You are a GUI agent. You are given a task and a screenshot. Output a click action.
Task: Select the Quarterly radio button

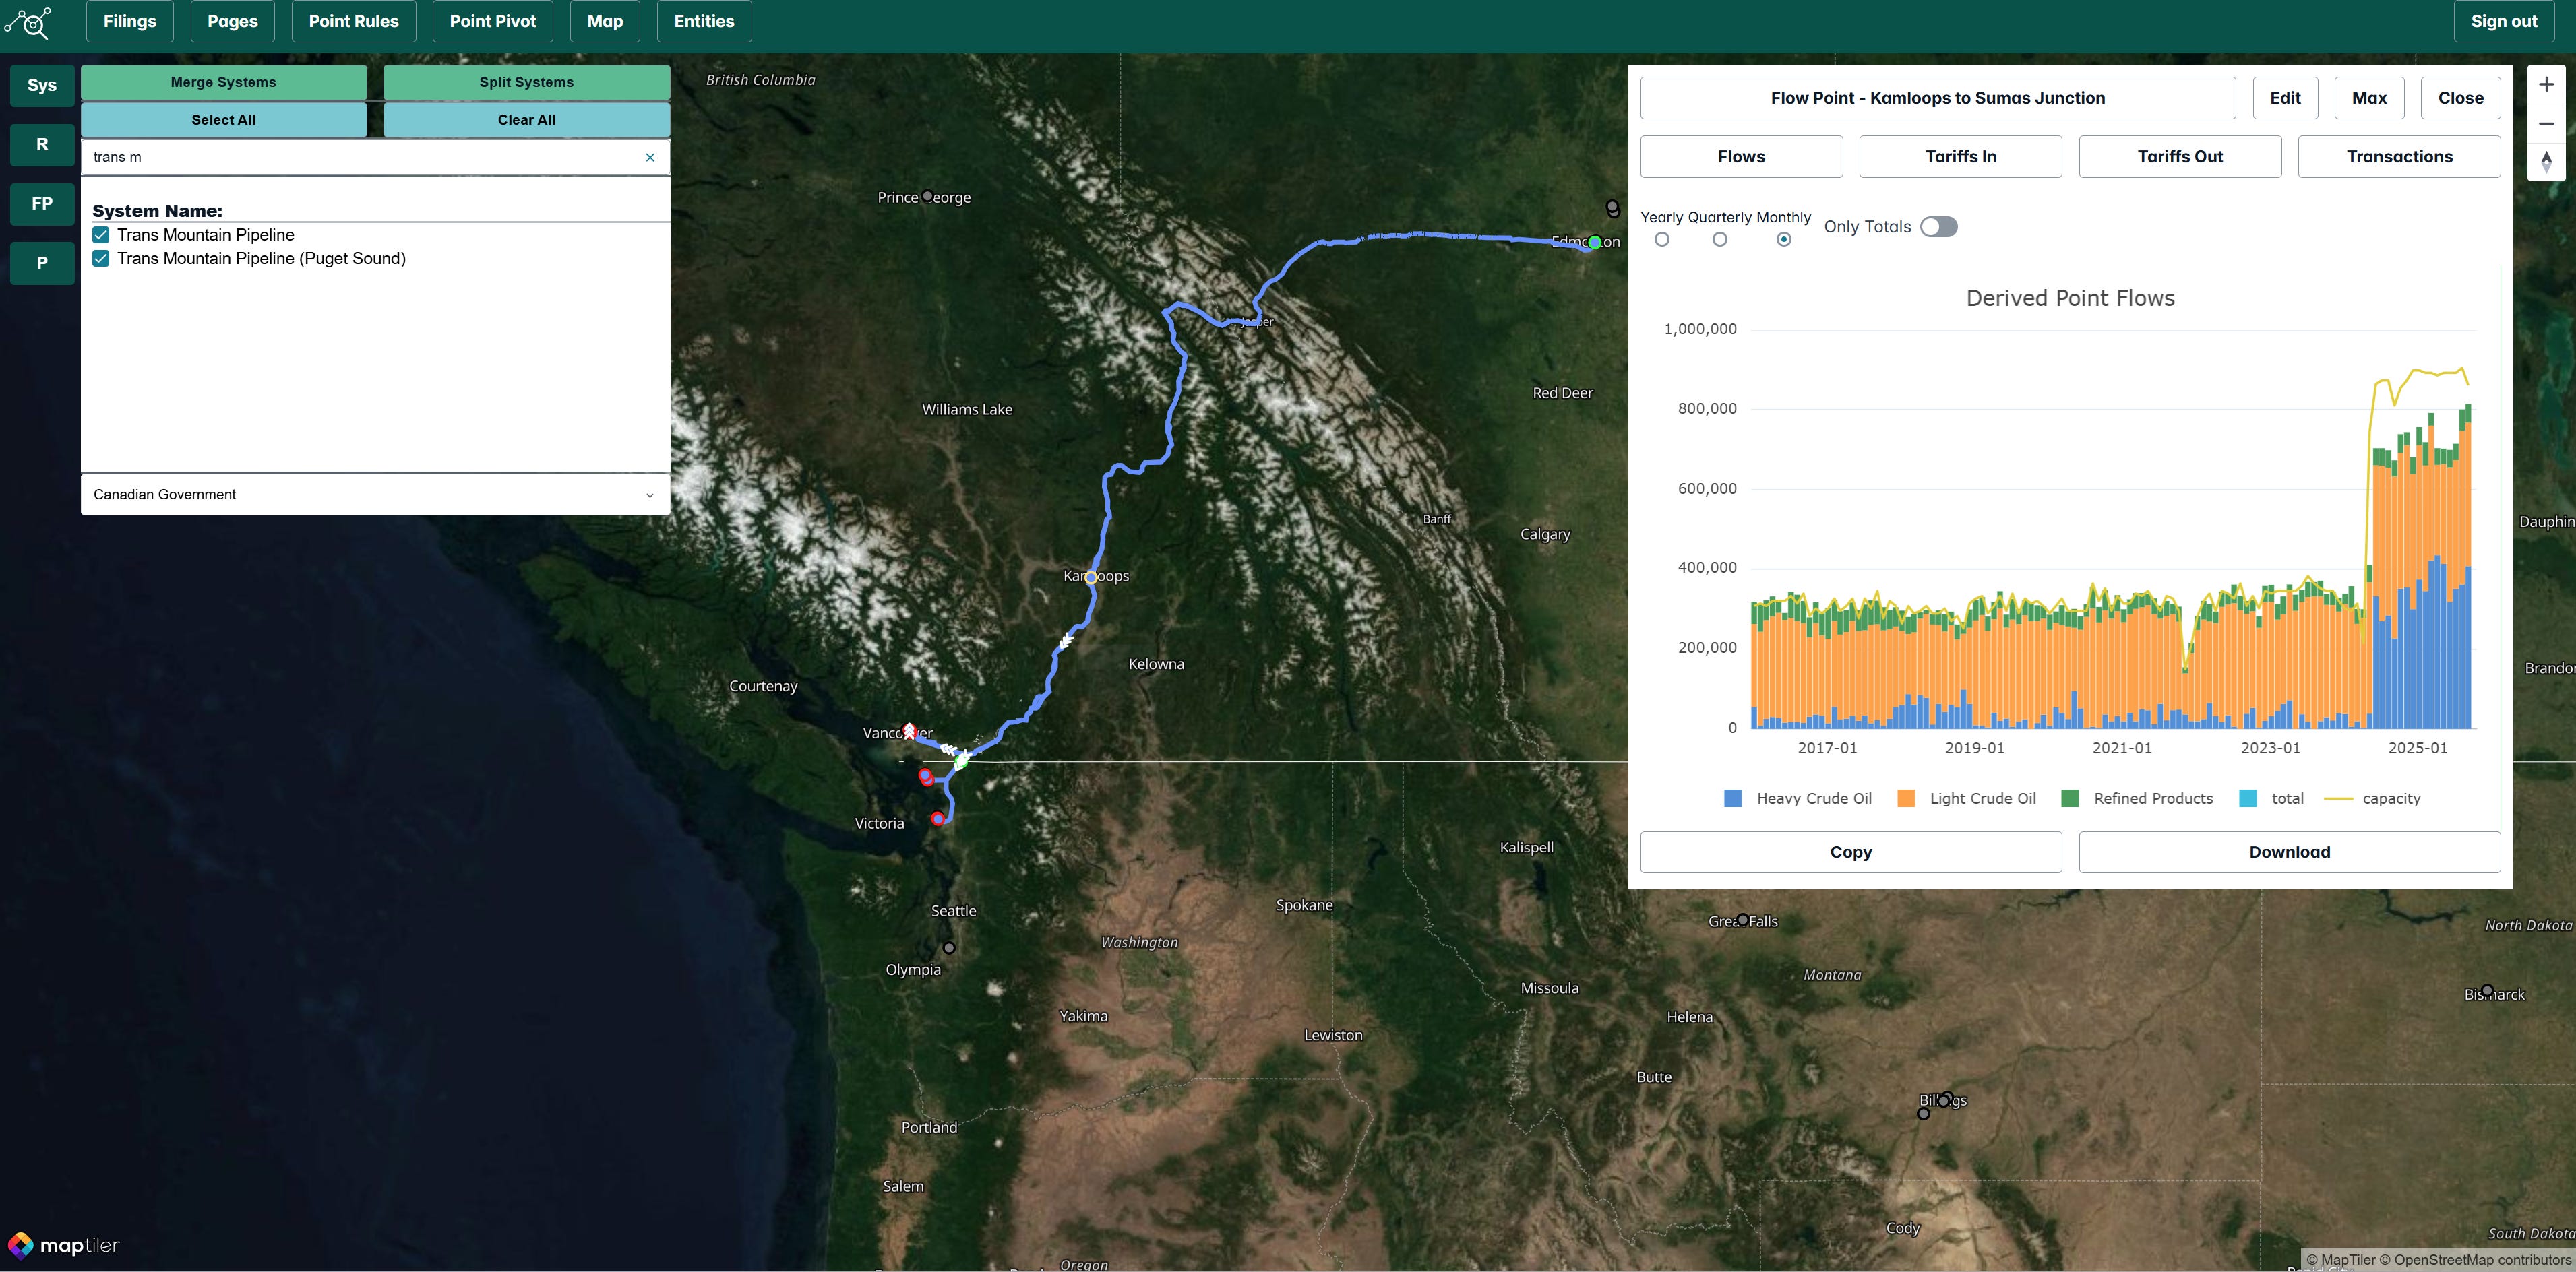click(1719, 240)
